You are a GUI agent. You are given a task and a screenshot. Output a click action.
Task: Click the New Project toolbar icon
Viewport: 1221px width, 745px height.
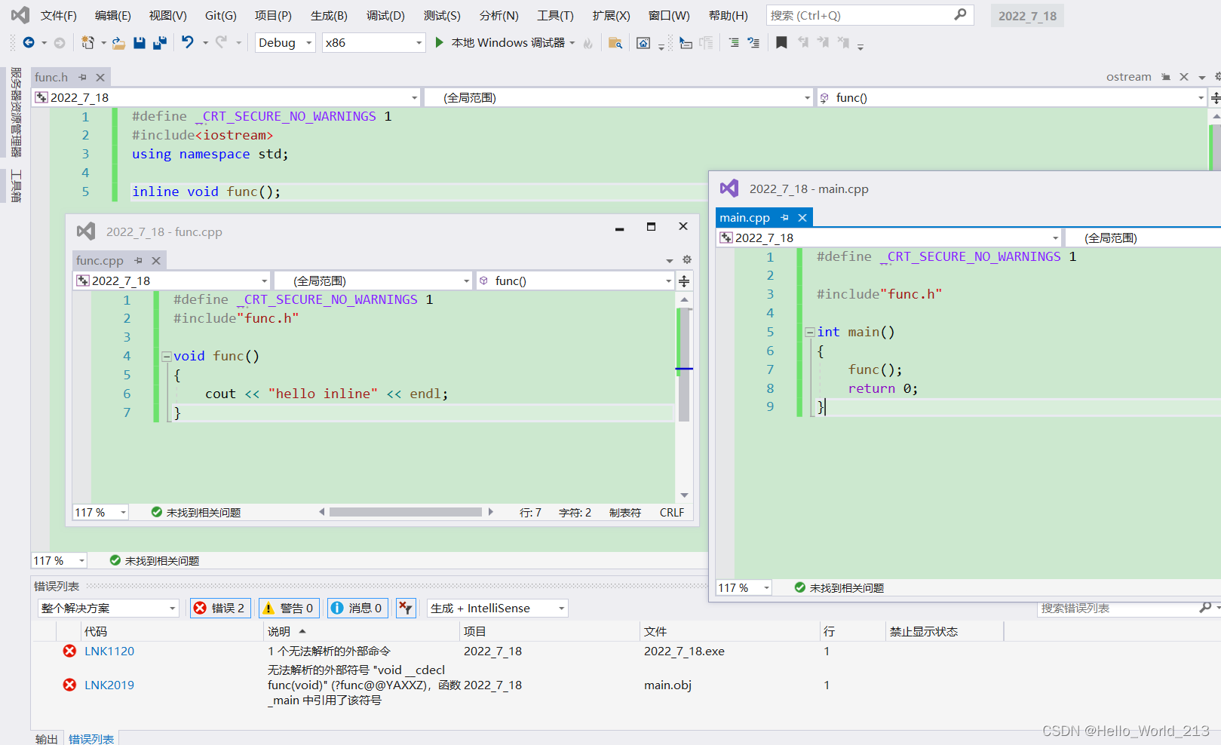coord(88,43)
